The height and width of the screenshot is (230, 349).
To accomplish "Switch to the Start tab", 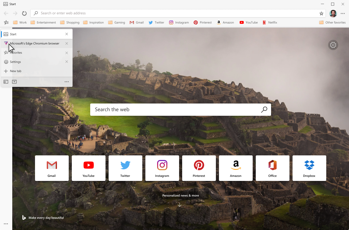I will (37, 34).
